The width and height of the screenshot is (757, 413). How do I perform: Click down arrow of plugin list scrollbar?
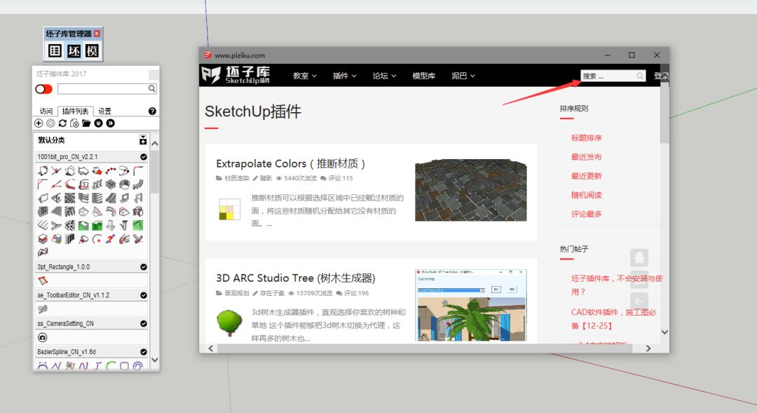(154, 360)
